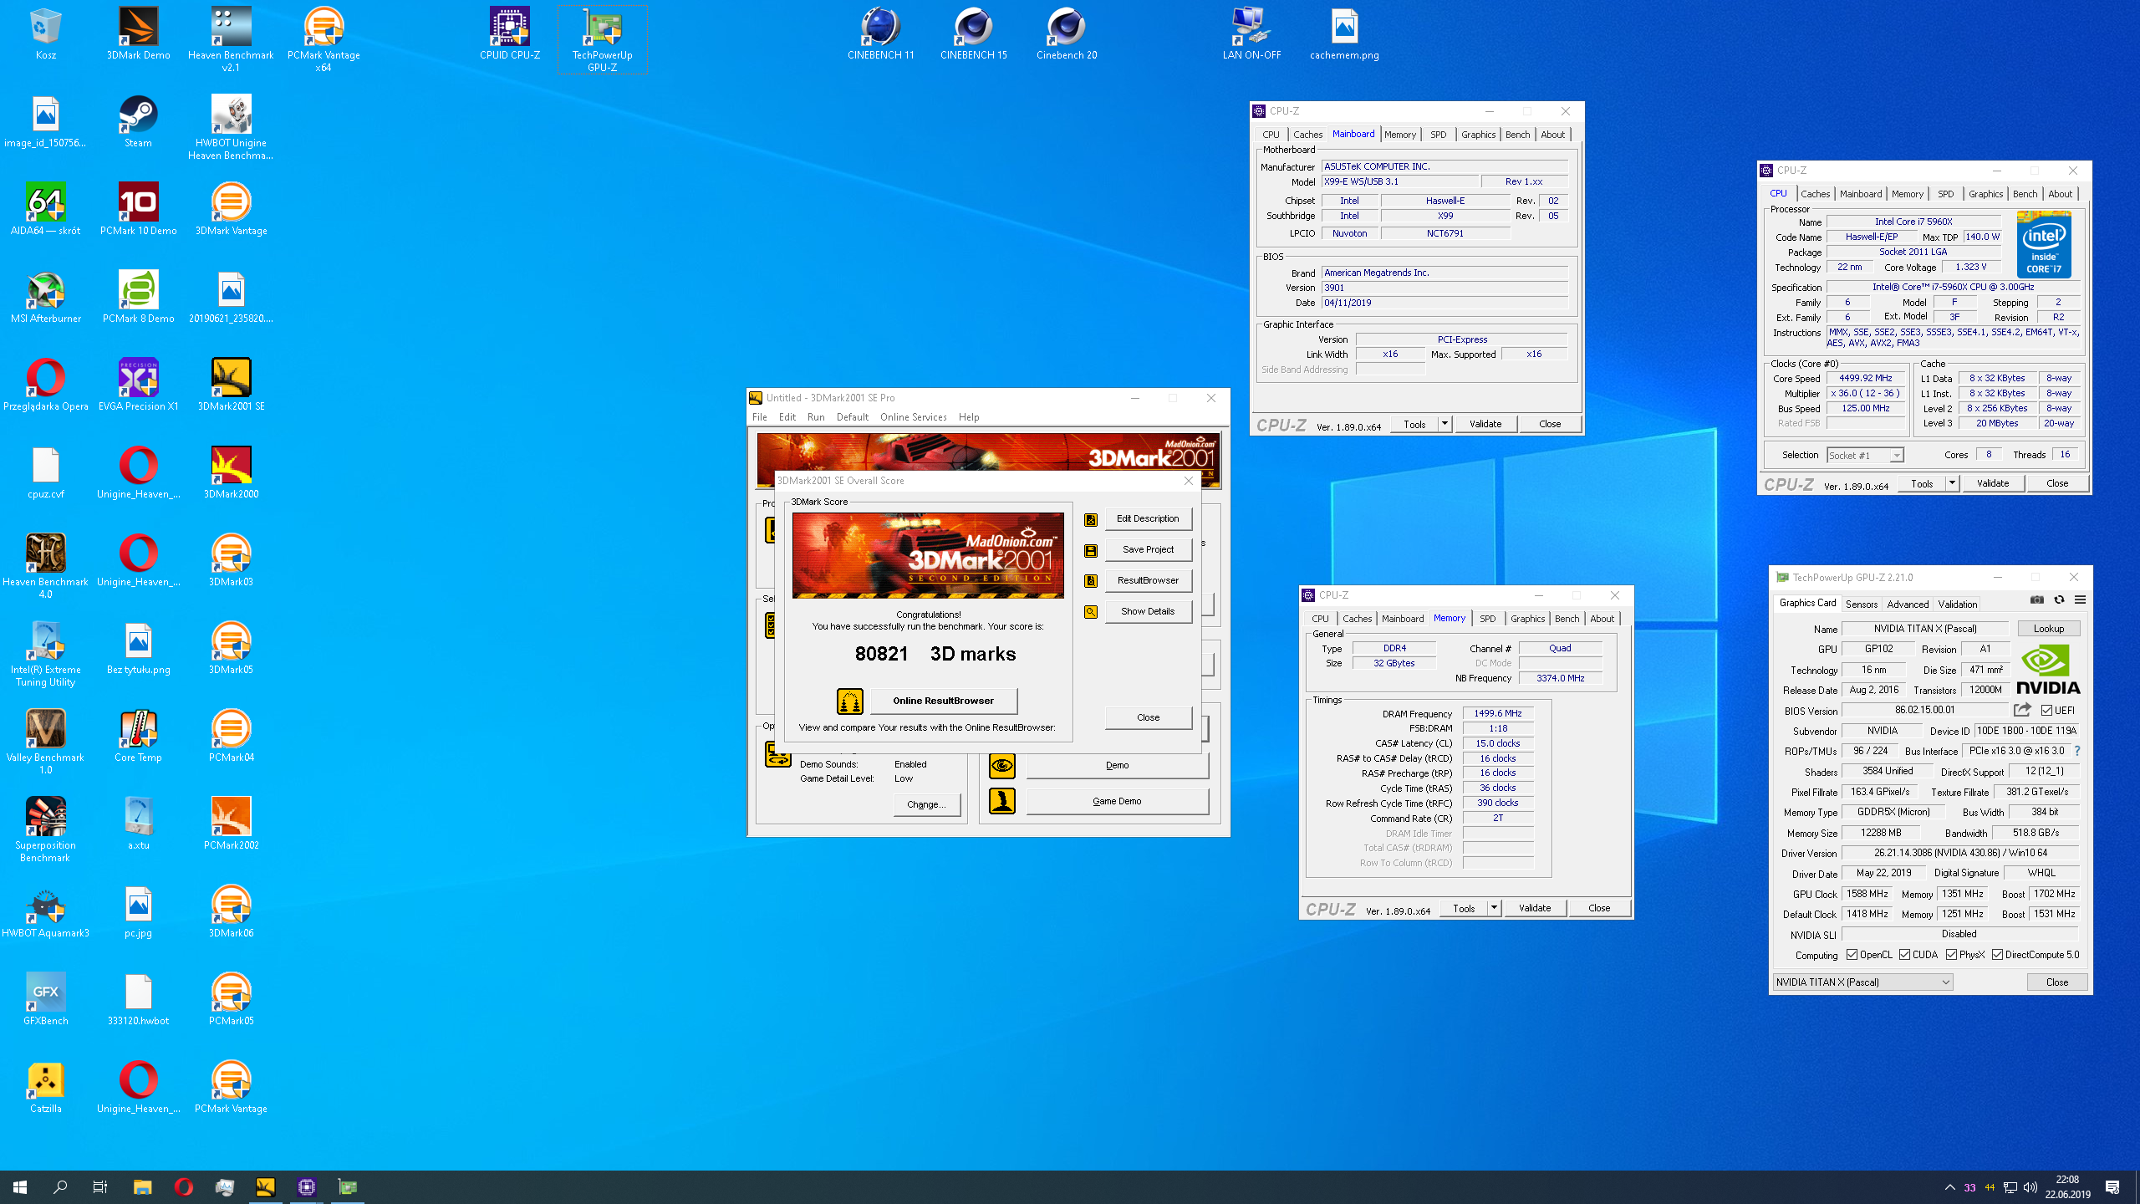Expand Tools dropdown arrow in Memory CPU-Z
This screenshot has width=2140, height=1204.
click(1494, 908)
